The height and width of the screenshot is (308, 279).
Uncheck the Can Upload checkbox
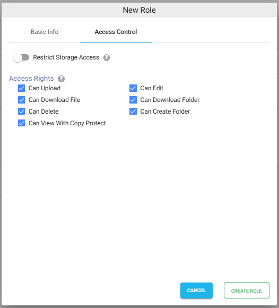point(22,88)
